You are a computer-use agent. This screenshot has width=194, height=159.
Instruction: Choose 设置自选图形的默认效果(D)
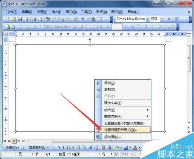pos(123,123)
